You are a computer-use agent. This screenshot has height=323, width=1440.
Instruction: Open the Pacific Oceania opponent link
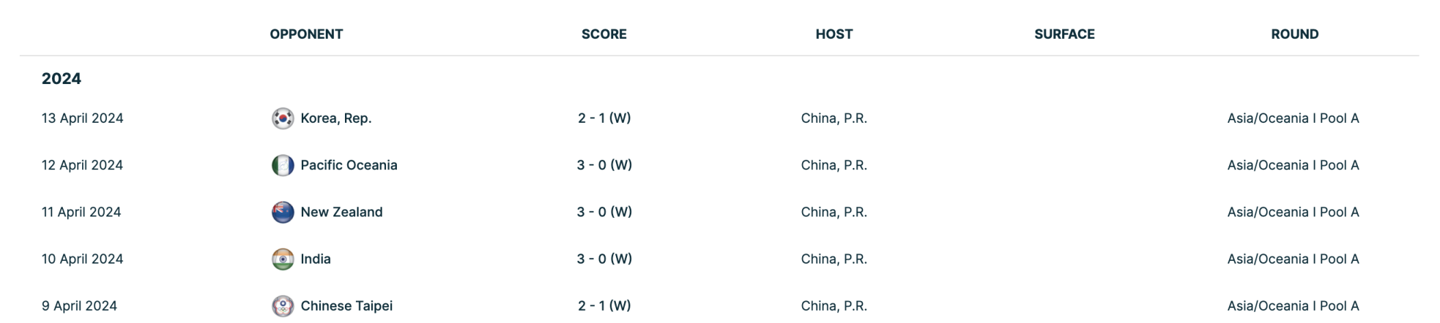[x=349, y=165]
